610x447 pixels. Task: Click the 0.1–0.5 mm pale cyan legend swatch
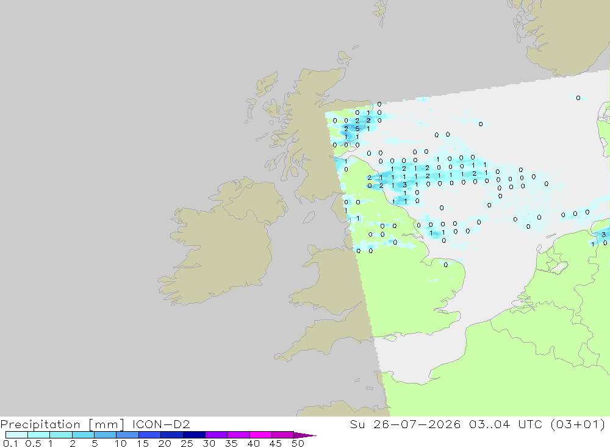tap(16, 435)
